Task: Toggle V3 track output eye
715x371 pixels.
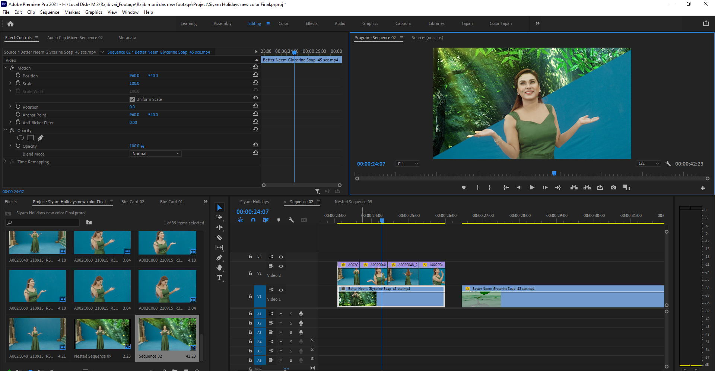Action: [281, 257]
